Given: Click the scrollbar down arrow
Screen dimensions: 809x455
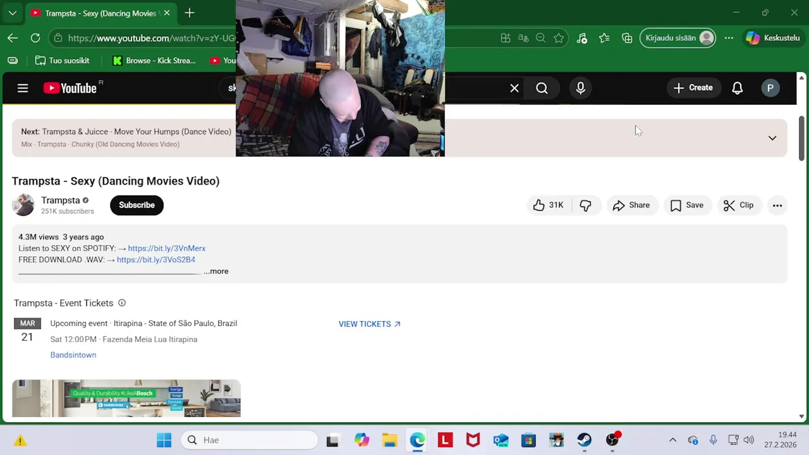Looking at the screenshot, I should [x=801, y=416].
